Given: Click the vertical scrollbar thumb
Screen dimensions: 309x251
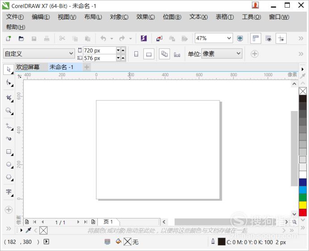Looking at the screenshot, I should (x=294, y=148).
